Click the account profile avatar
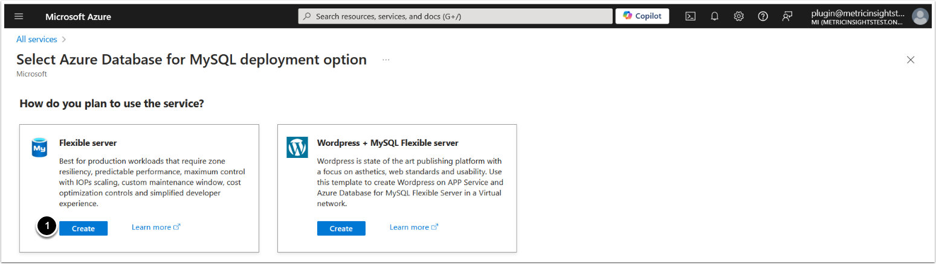936x264 pixels. (x=920, y=16)
